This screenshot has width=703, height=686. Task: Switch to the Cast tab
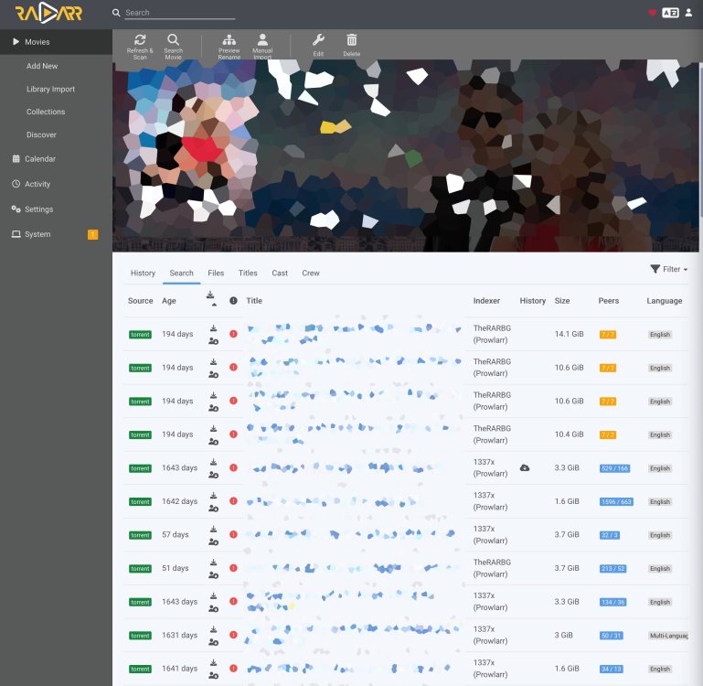[x=280, y=273]
